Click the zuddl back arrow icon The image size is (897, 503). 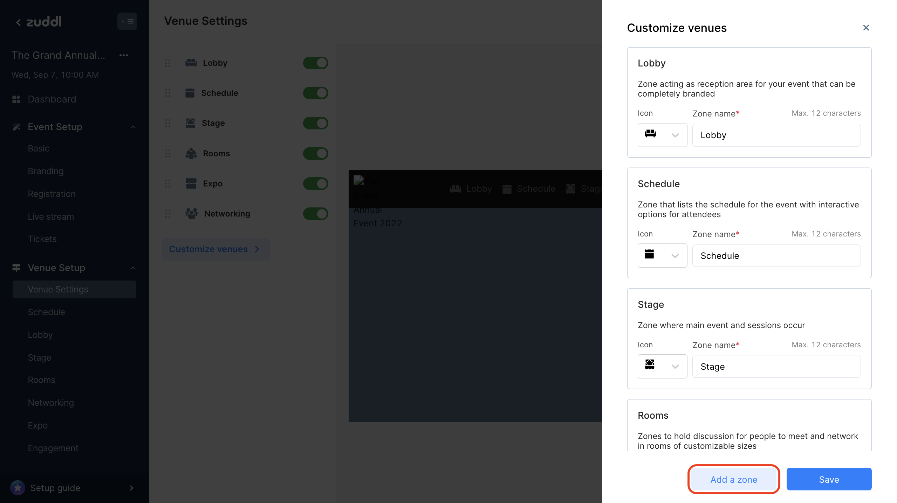[x=18, y=22]
